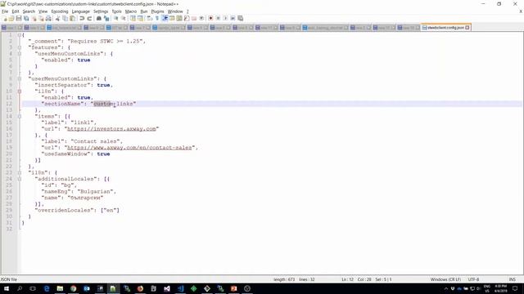Image resolution: width=524 pixels, height=294 pixels.
Task: Open the File menu
Action: (x=5, y=11)
